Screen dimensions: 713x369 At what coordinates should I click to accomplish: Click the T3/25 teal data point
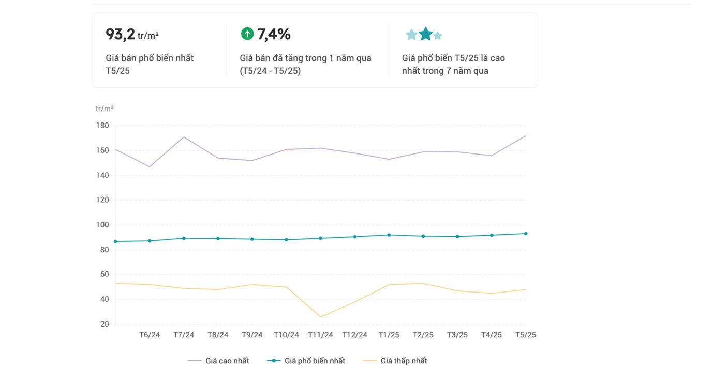pos(457,237)
